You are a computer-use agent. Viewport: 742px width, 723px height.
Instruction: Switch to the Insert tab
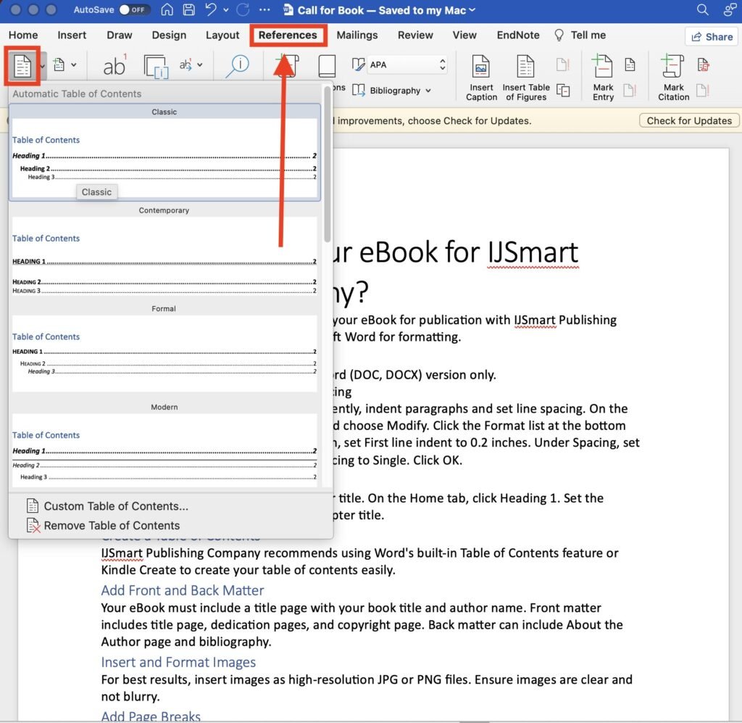(x=72, y=35)
